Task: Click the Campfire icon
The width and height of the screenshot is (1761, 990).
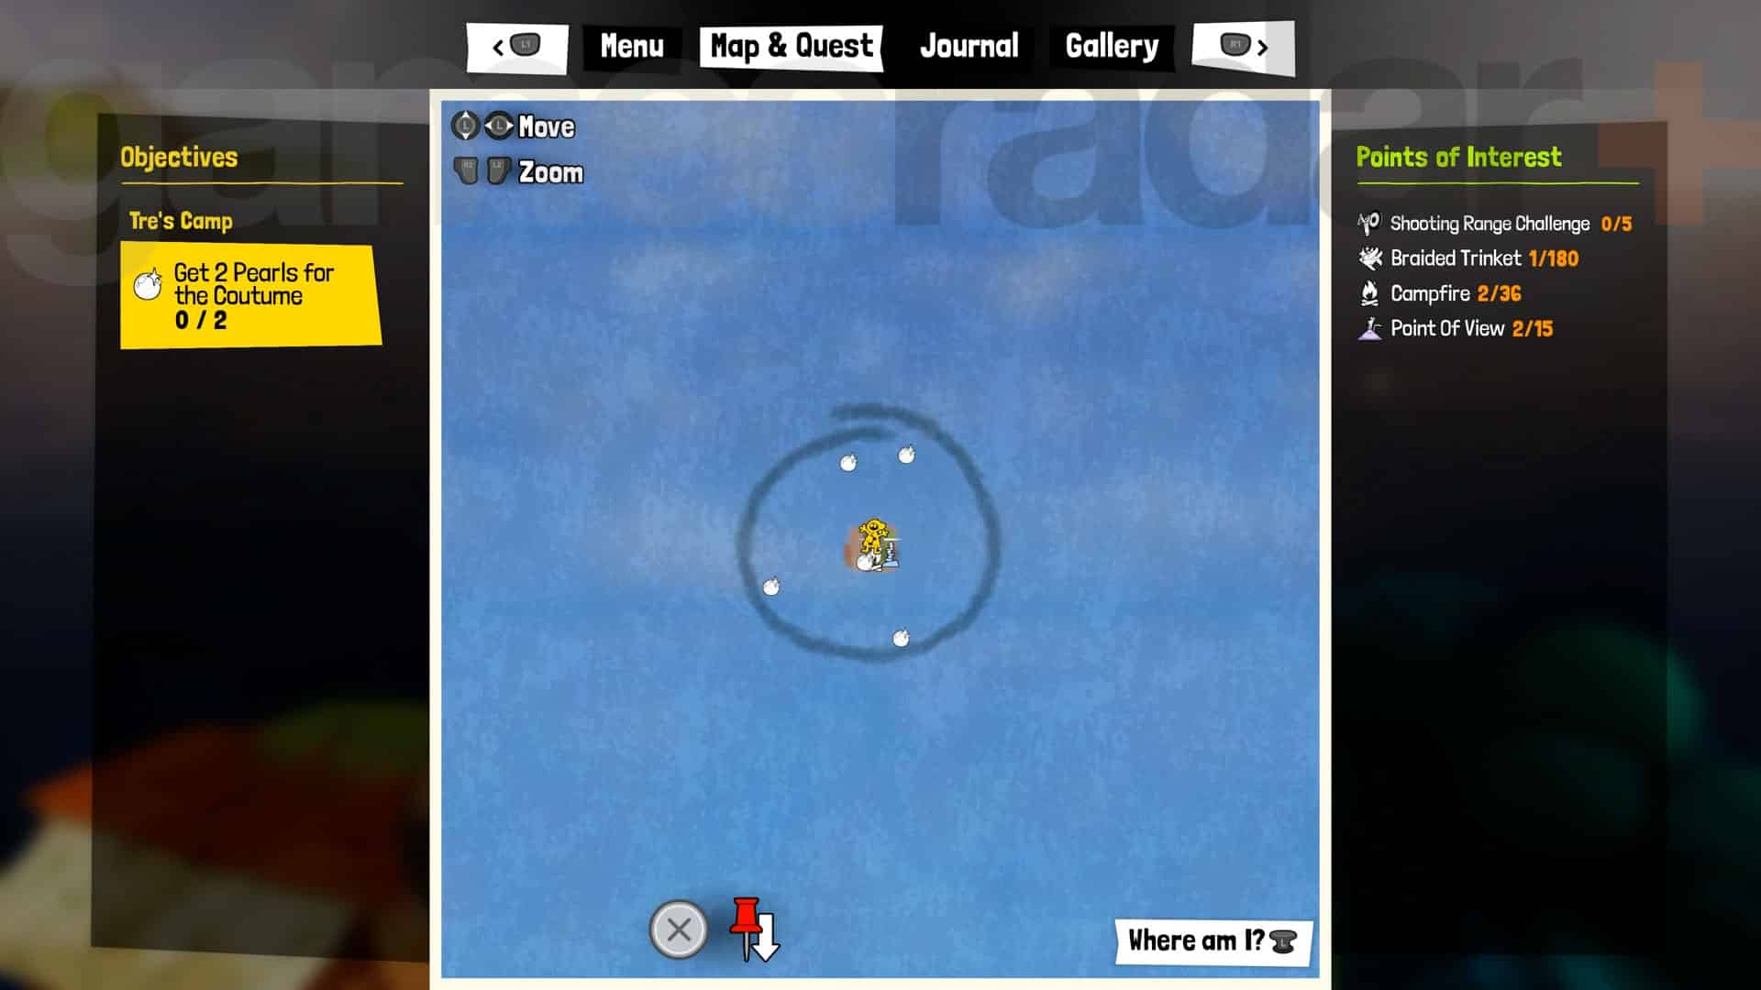Action: tap(1367, 292)
